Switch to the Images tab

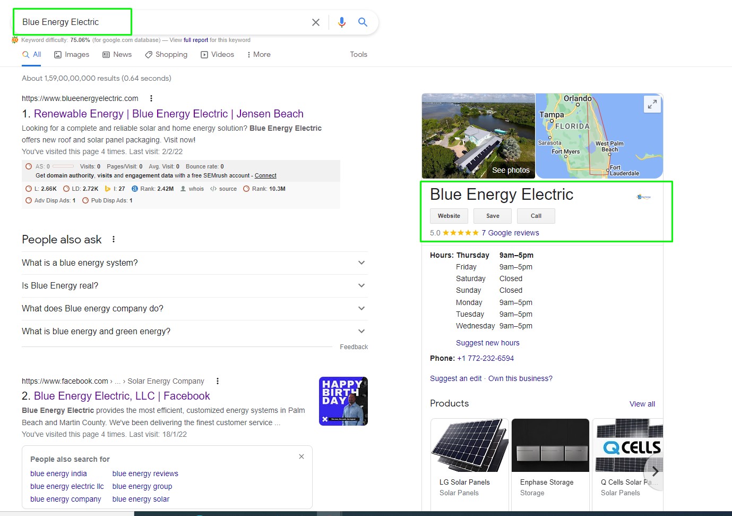(72, 54)
